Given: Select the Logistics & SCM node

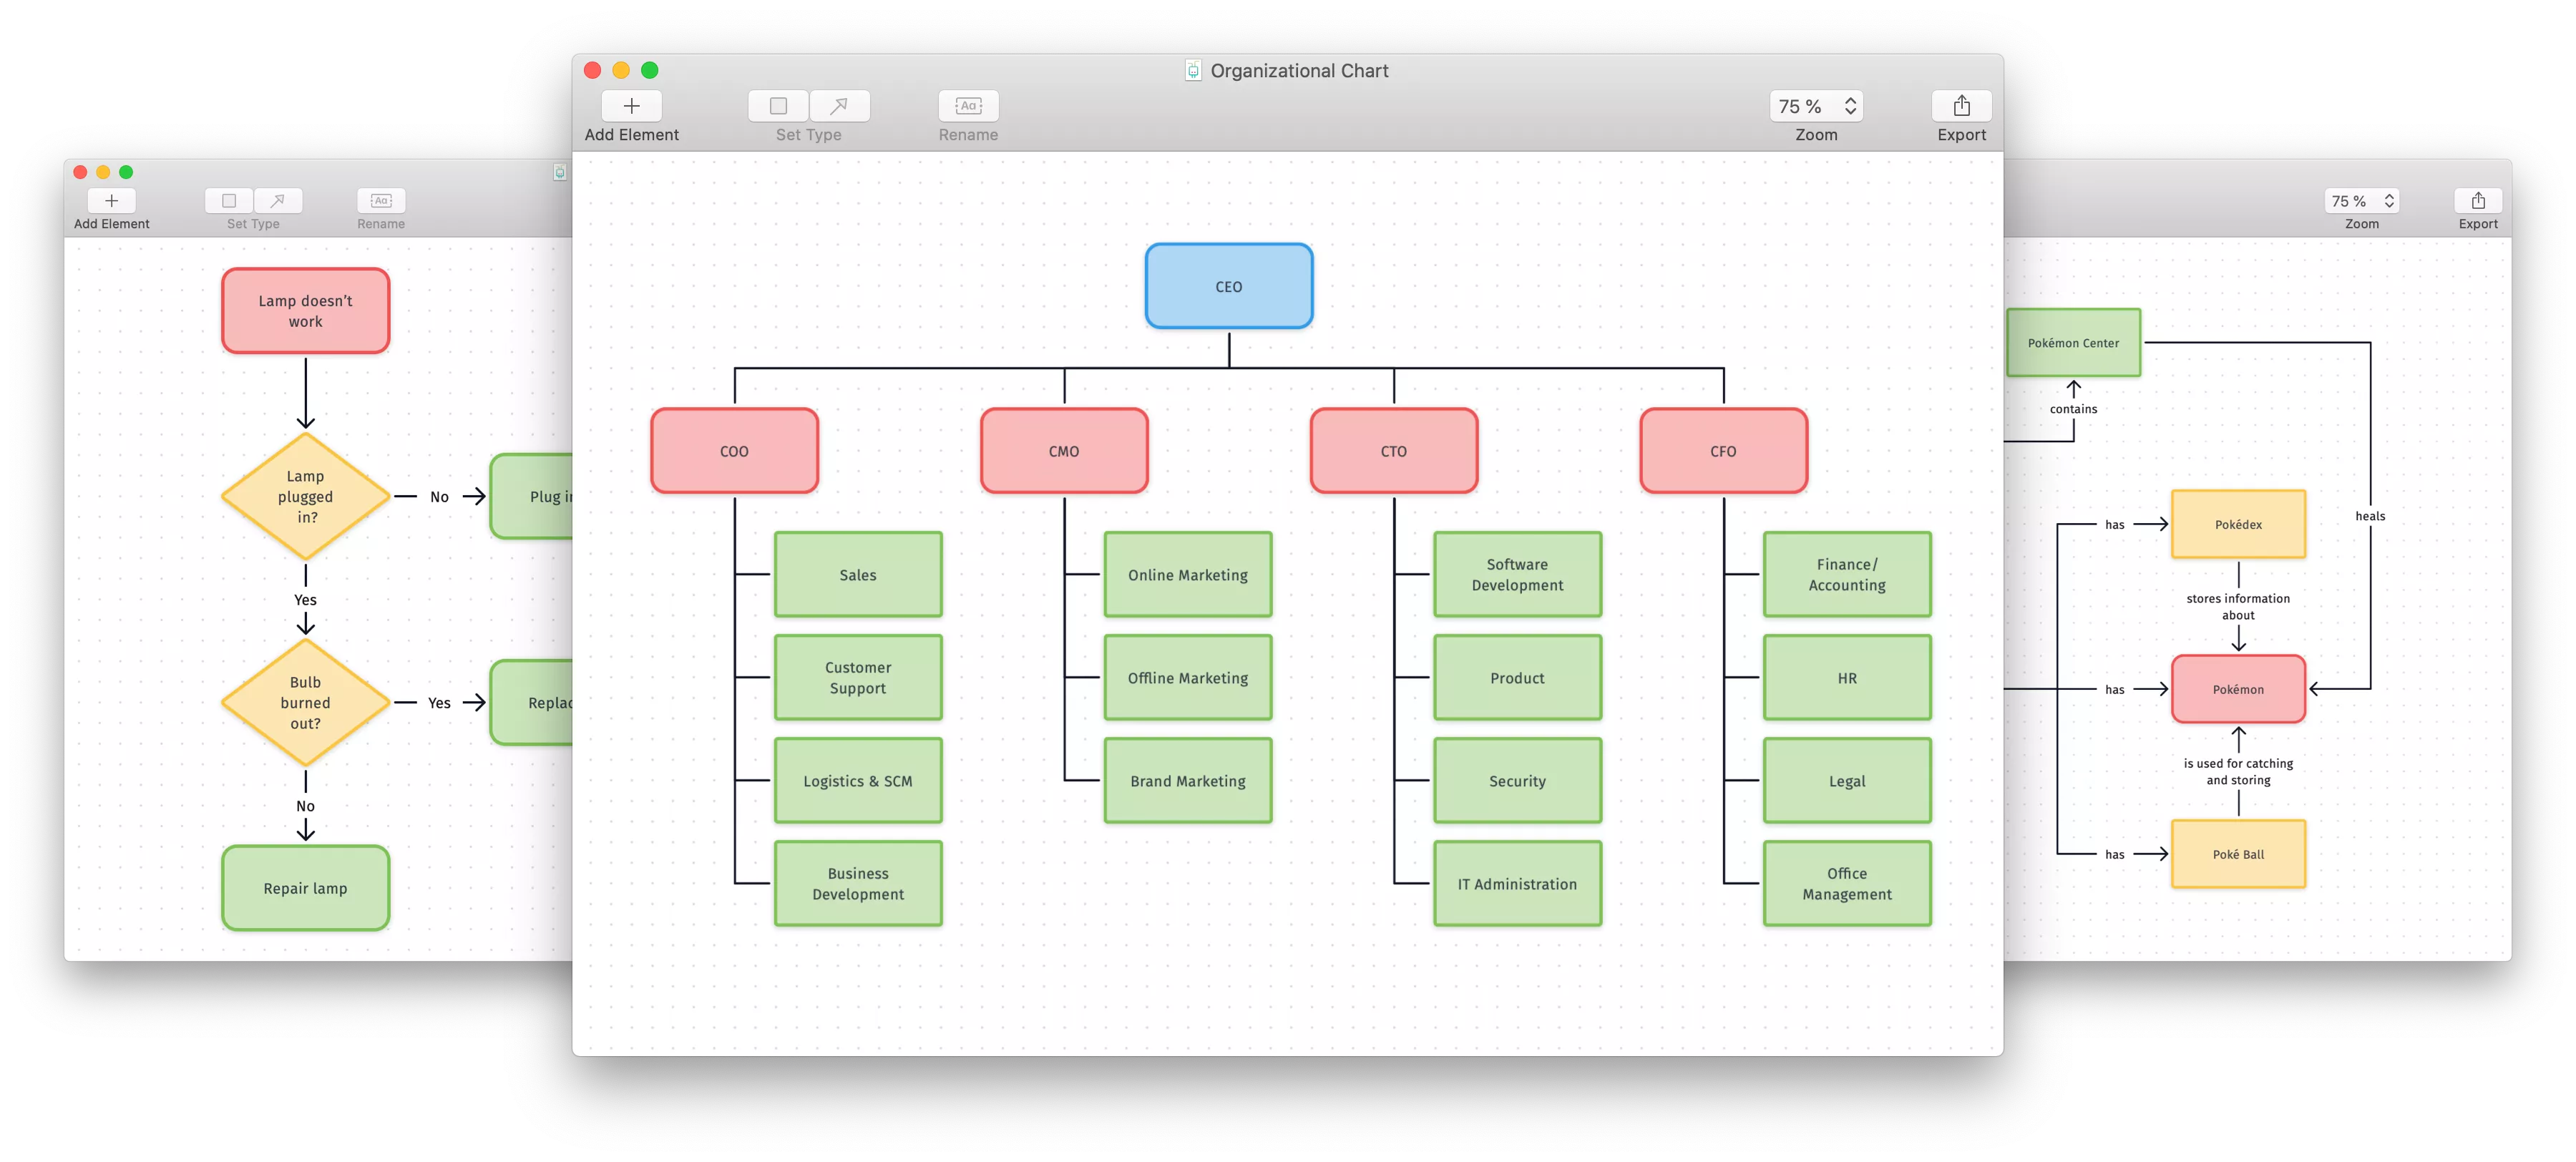Looking at the screenshot, I should click(x=857, y=779).
